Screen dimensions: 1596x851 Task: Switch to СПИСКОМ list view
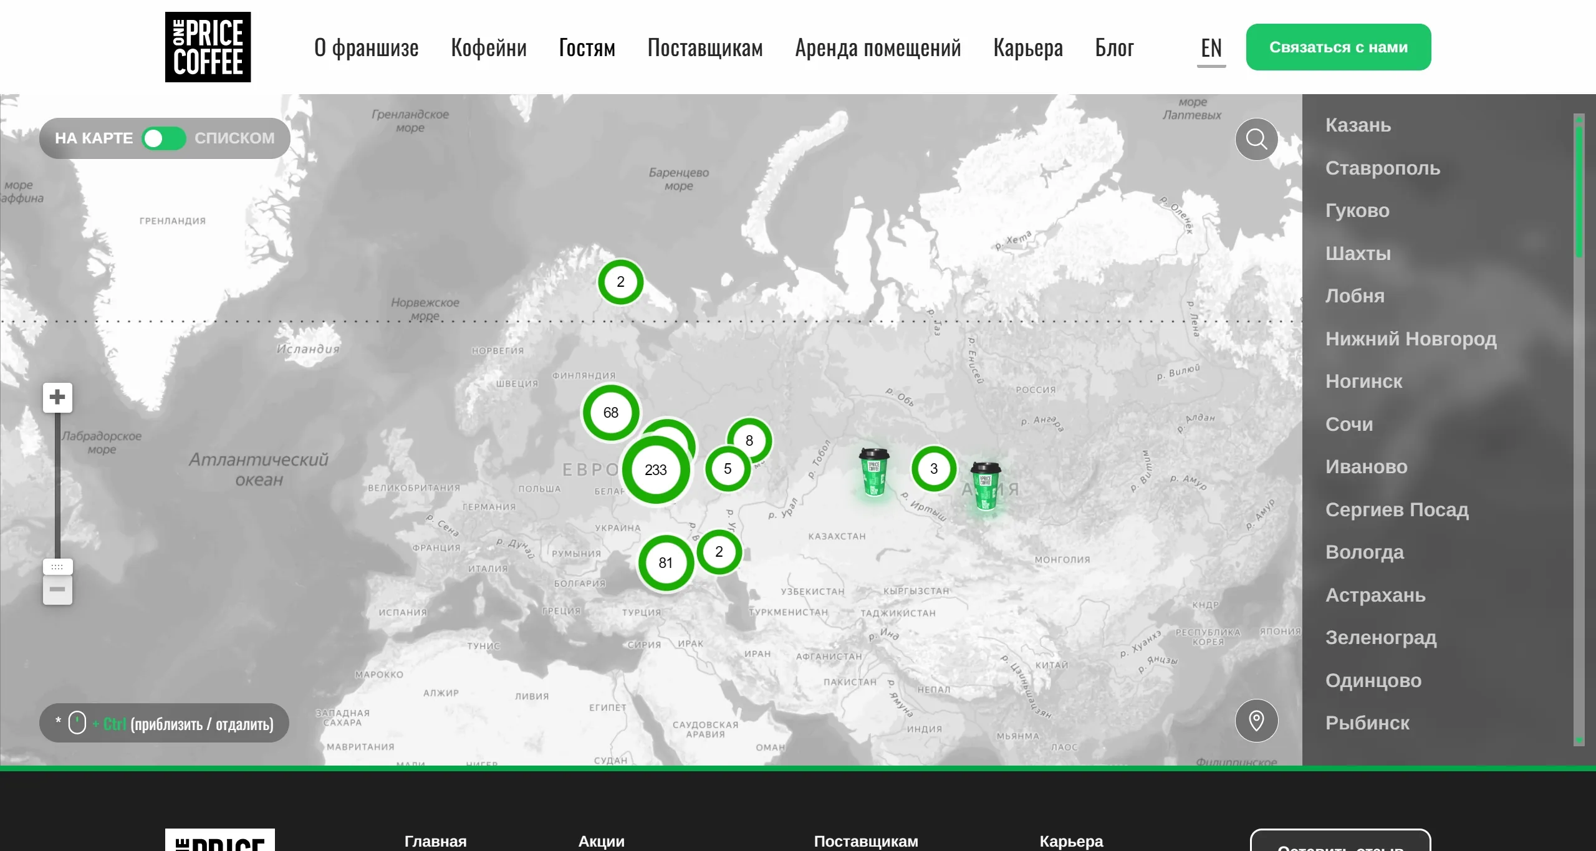[234, 138]
